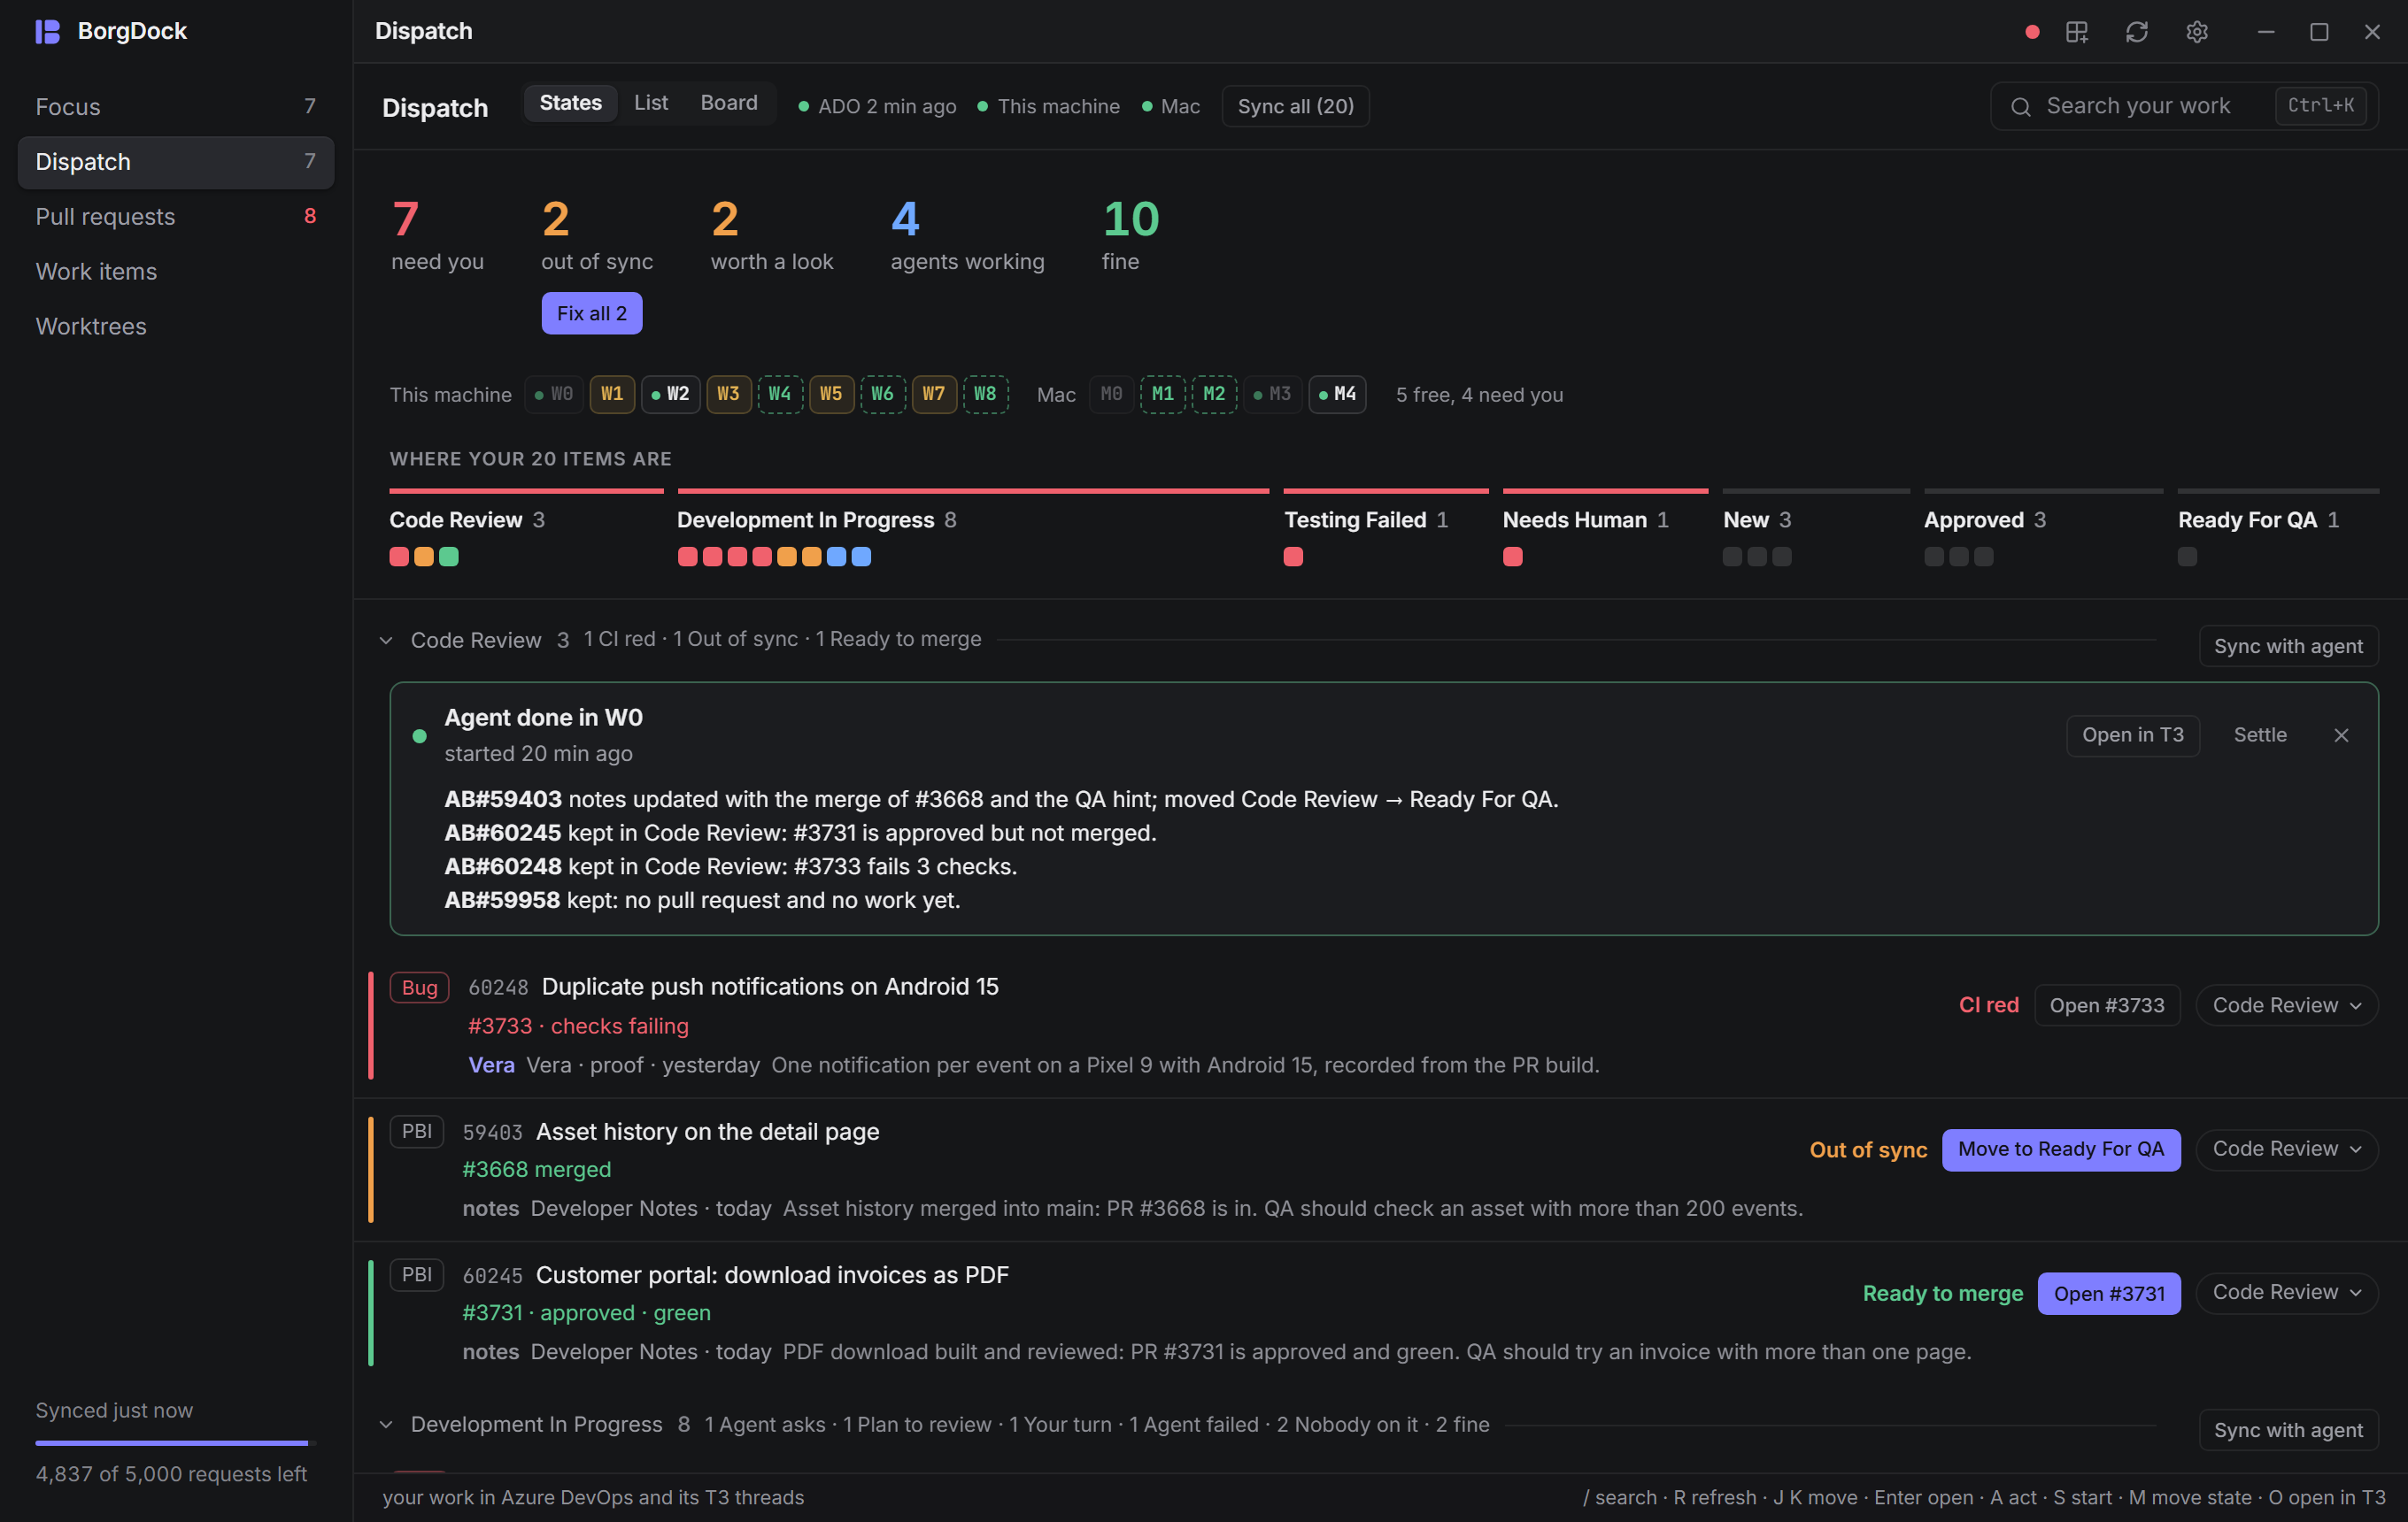Select the W0 worktree chip

point(553,394)
